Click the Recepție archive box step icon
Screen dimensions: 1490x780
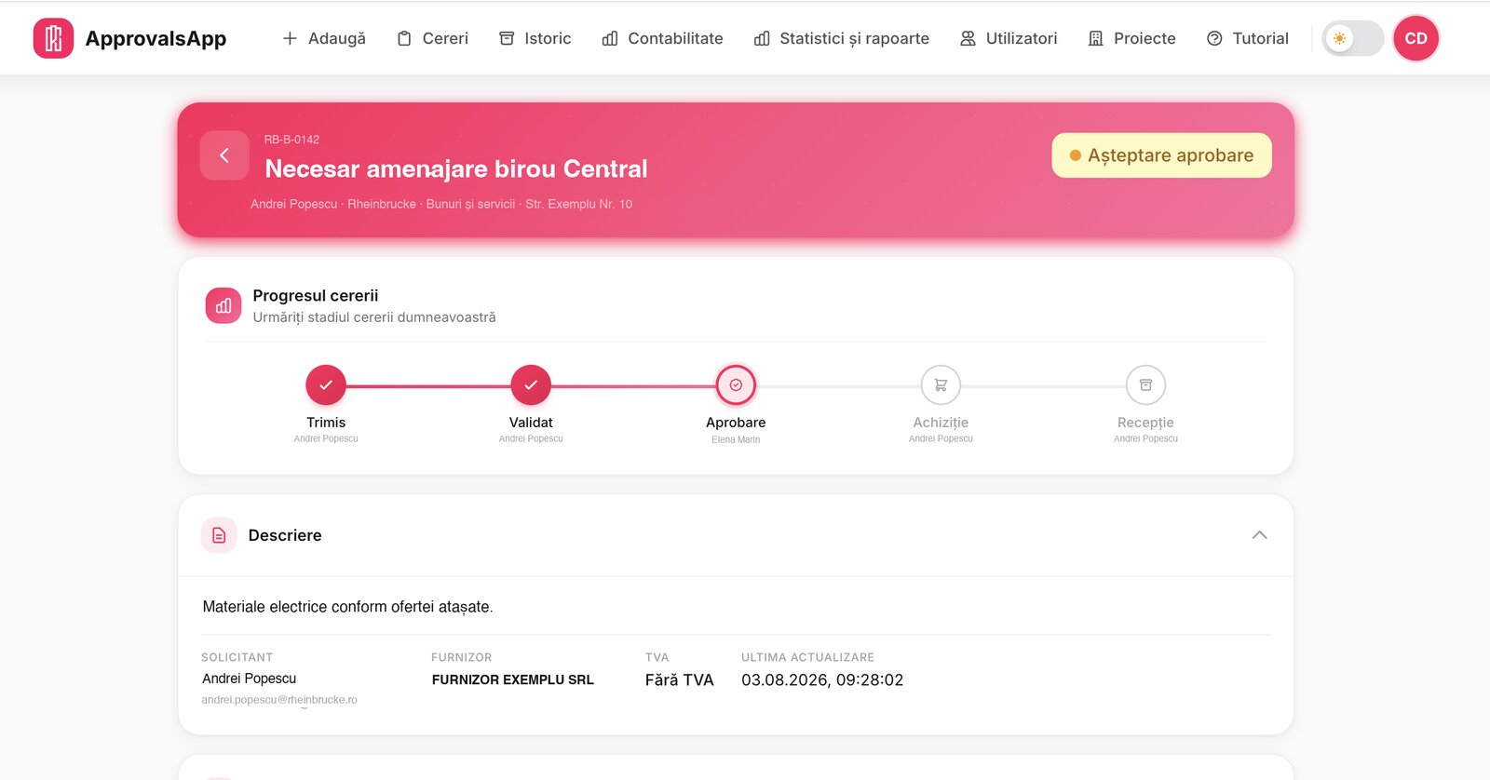[1145, 384]
